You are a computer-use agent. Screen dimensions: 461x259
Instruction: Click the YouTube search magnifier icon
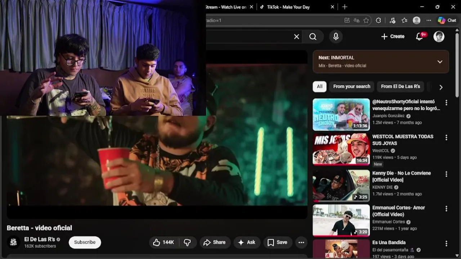tap(313, 37)
